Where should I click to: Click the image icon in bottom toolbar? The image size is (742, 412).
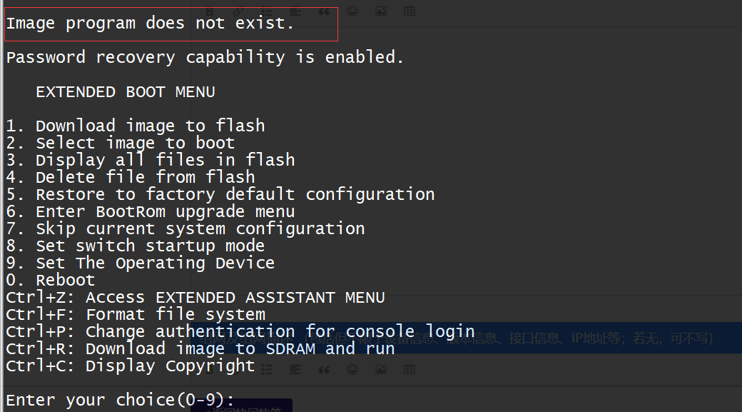click(x=381, y=370)
